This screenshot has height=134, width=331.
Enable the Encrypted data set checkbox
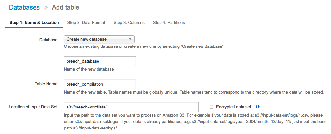pos(212,107)
